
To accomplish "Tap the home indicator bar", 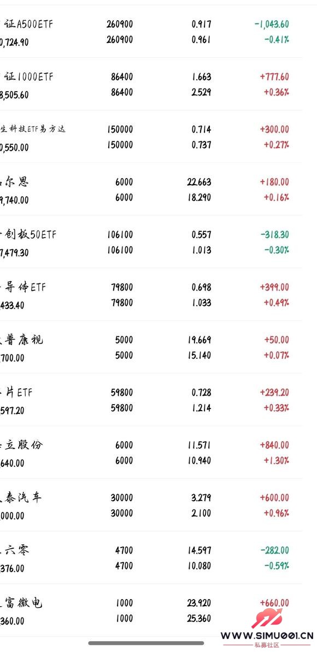I will coord(146,643).
